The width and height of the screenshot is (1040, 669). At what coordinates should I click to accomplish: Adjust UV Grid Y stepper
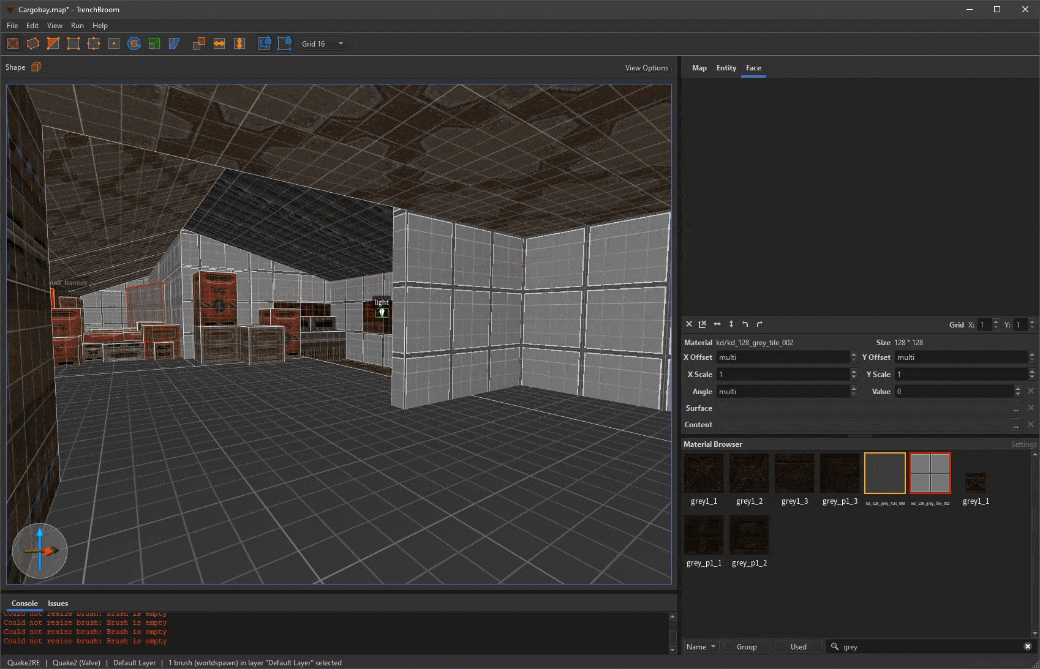point(1032,324)
